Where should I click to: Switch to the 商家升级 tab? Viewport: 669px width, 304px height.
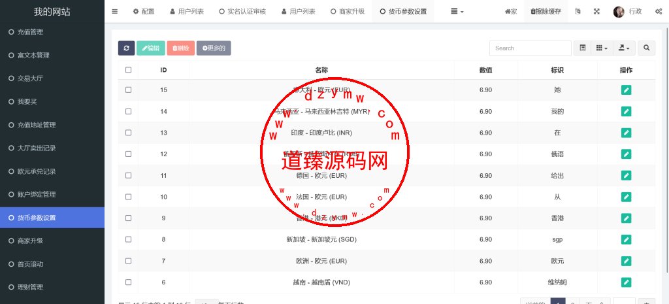click(348, 12)
